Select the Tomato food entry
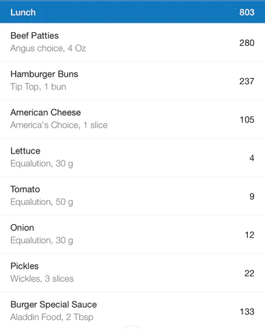This screenshot has height=329, width=265. click(x=132, y=196)
